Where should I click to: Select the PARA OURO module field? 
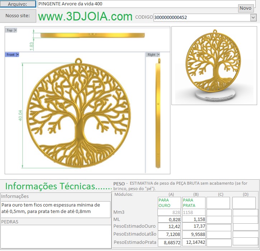pos(169,203)
